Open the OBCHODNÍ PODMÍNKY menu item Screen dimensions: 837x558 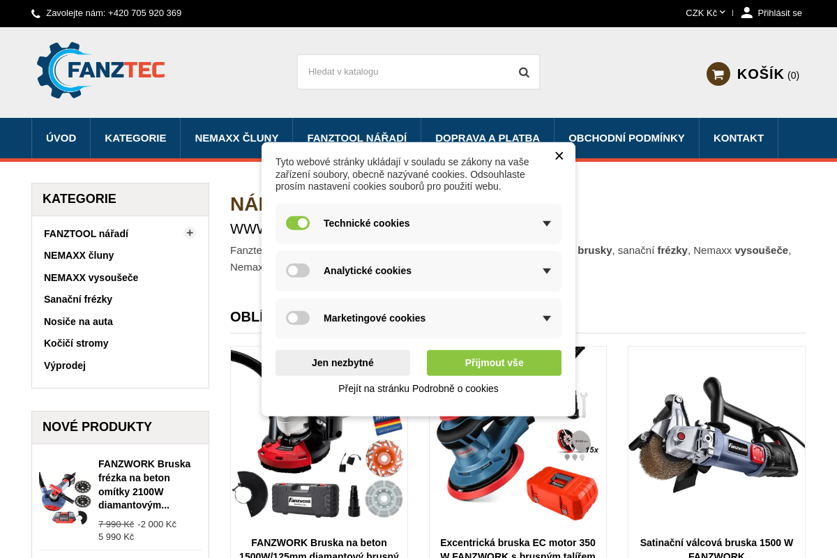(626, 138)
